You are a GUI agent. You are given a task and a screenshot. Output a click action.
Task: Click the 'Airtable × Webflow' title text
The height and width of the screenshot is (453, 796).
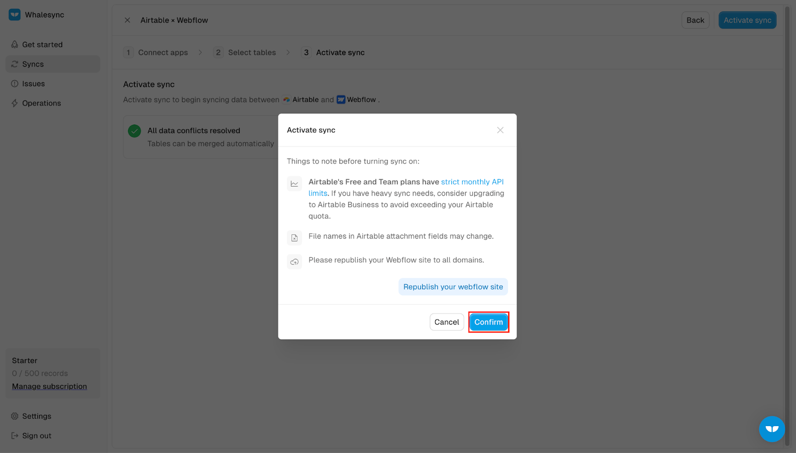pos(174,20)
